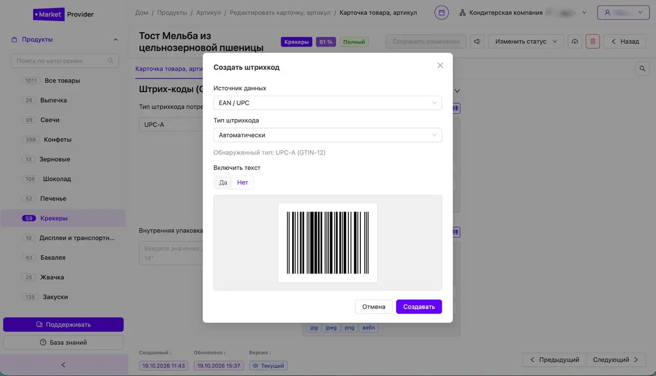Click the megaphone announcement icon
This screenshot has height=376, width=656.
[477, 42]
